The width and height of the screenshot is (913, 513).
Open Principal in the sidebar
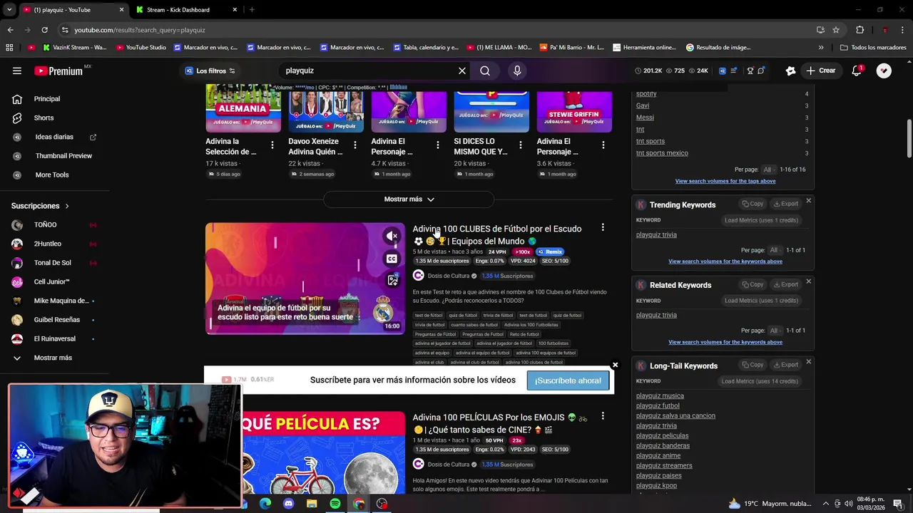click(47, 99)
